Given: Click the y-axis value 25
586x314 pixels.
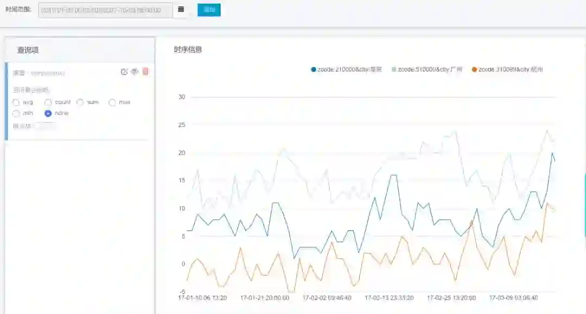Looking at the screenshot, I should [182, 125].
